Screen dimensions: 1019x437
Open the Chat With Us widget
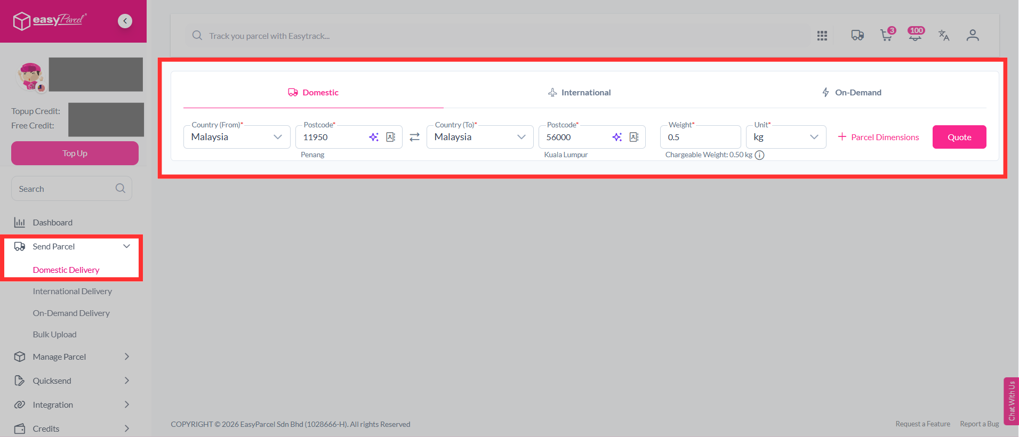pyautogui.click(x=1011, y=401)
